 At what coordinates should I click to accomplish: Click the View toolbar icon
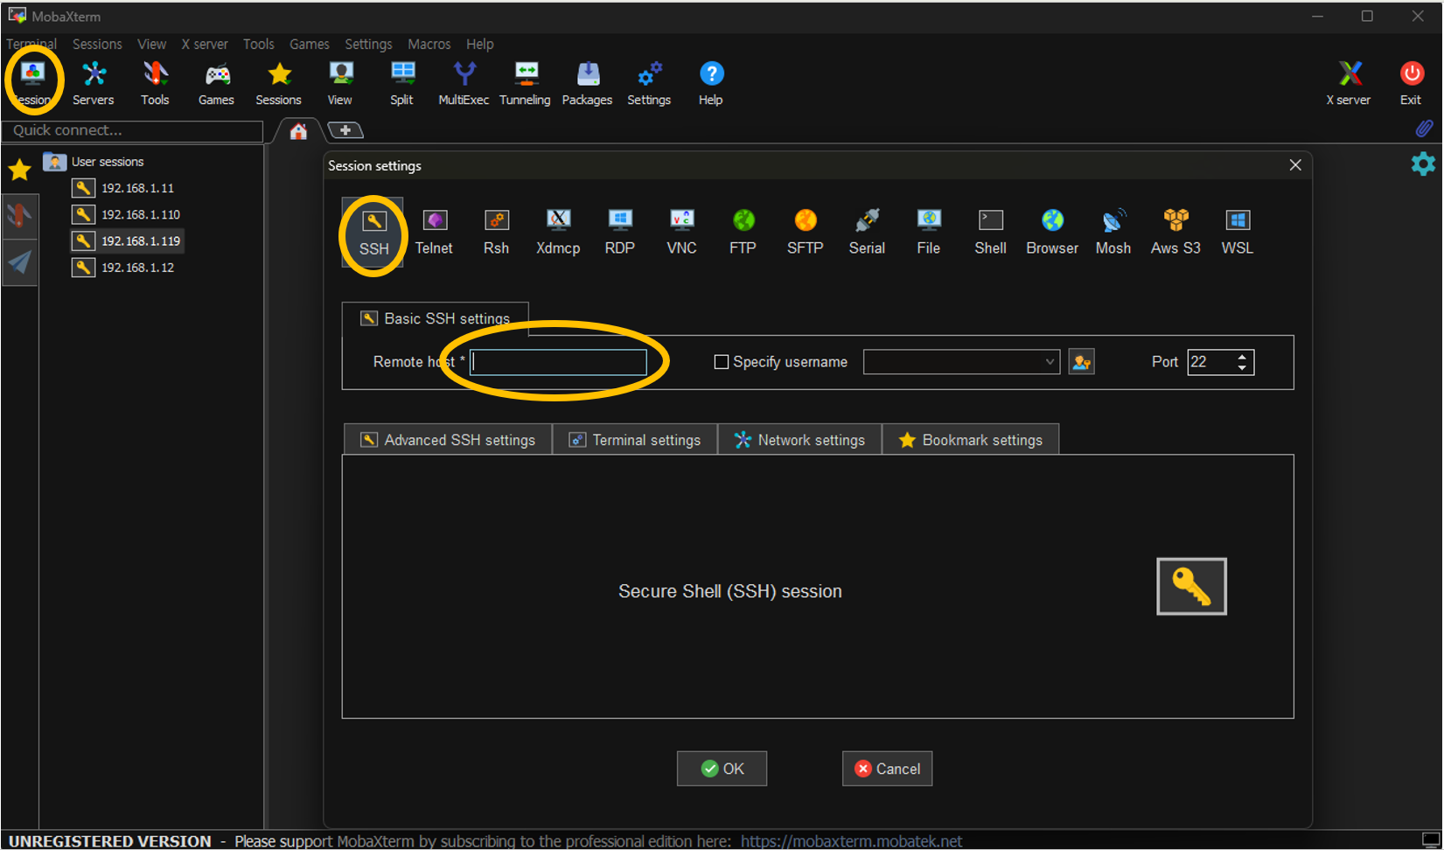coord(340,84)
